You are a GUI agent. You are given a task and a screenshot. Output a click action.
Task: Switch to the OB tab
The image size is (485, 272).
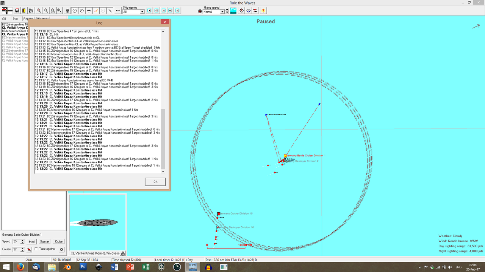click(4, 19)
